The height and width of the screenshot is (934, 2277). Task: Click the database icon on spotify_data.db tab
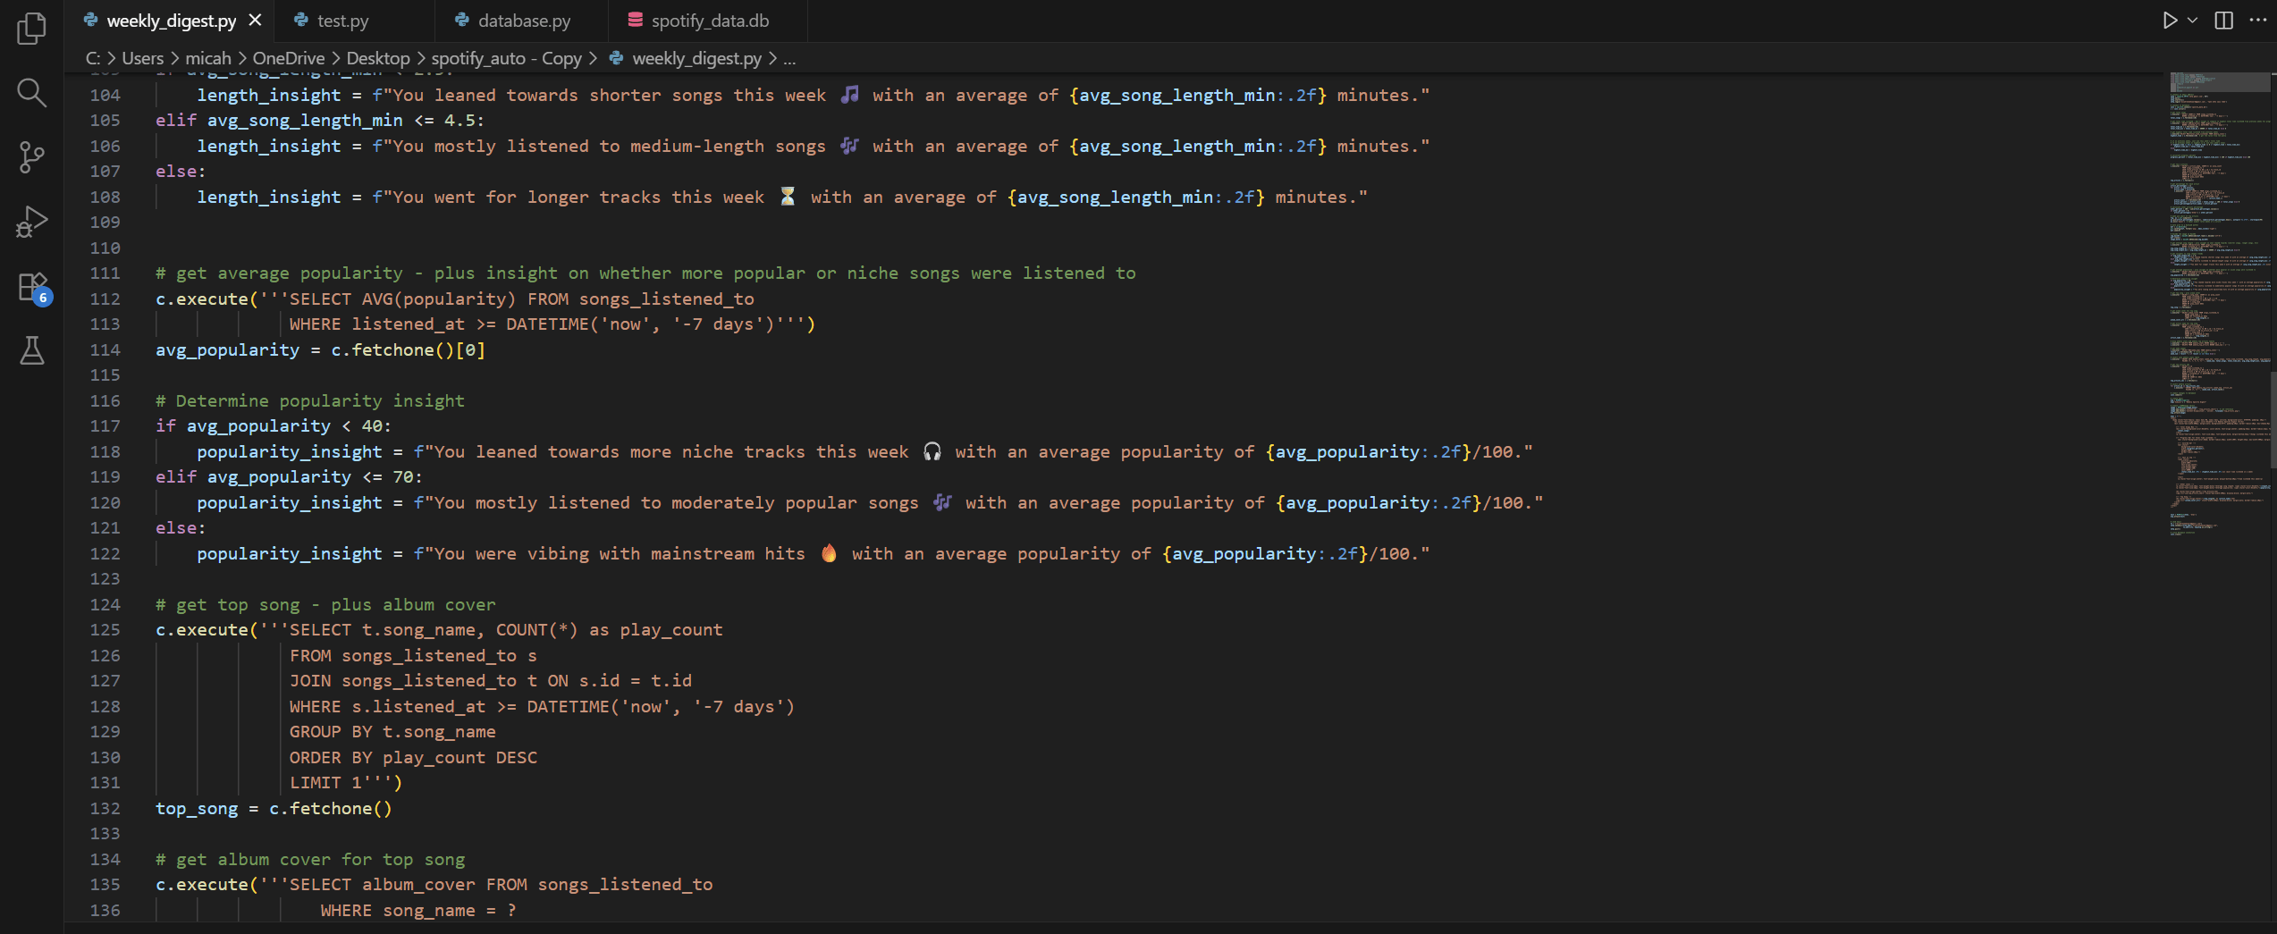[x=636, y=20]
